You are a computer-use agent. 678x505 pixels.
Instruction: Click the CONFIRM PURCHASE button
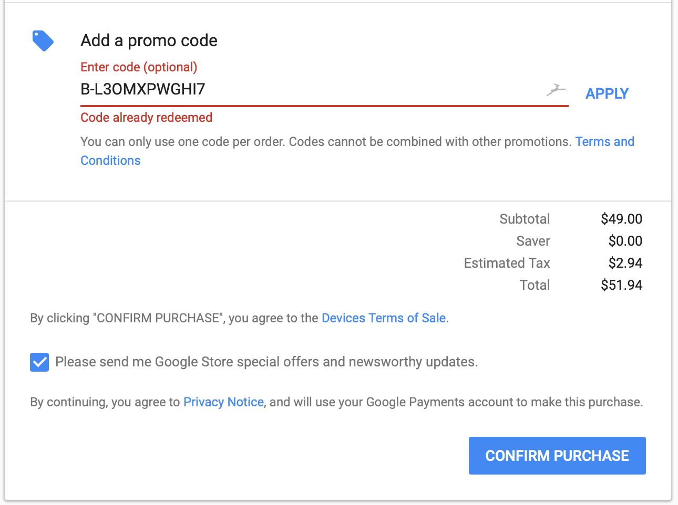coord(557,456)
